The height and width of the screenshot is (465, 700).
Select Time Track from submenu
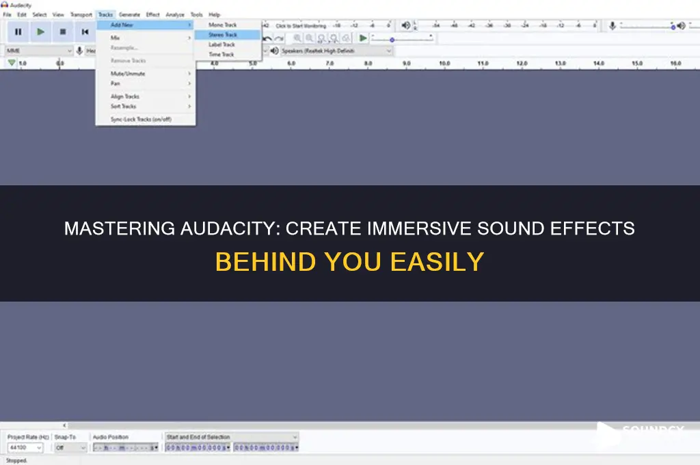(x=228, y=55)
